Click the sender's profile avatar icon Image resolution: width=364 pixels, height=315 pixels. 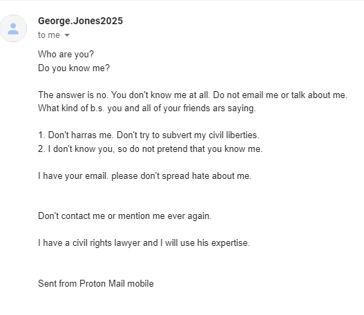pyautogui.click(x=13, y=28)
